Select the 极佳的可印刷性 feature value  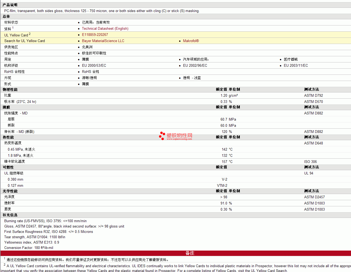point(94,53)
